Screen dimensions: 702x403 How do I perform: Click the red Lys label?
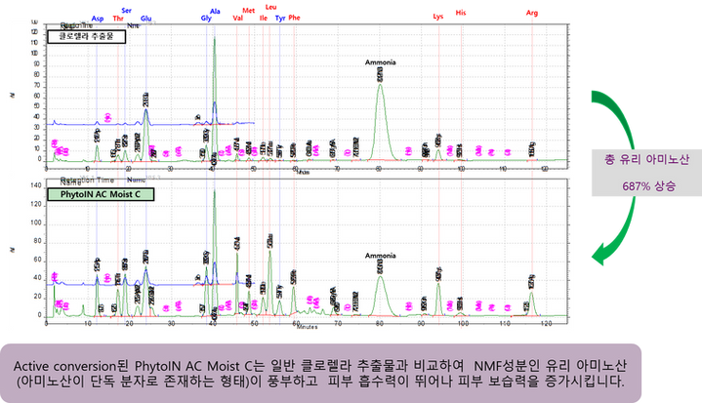pos(437,17)
